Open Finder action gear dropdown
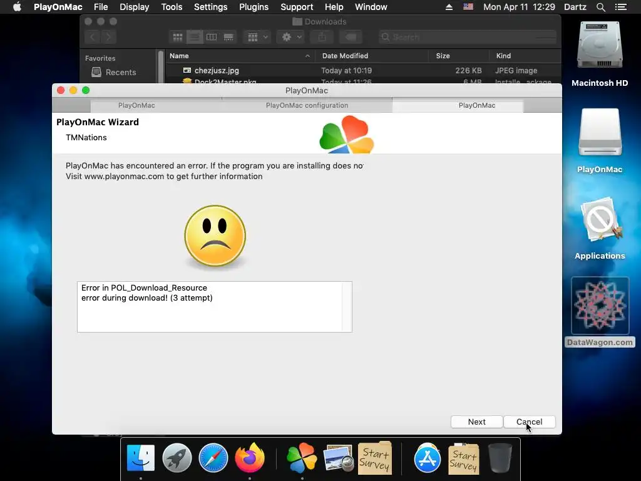 (x=291, y=37)
